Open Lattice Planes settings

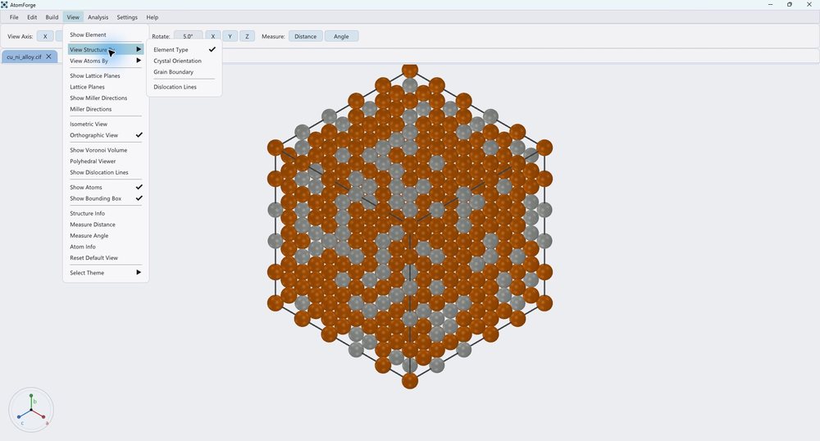[105, 87]
